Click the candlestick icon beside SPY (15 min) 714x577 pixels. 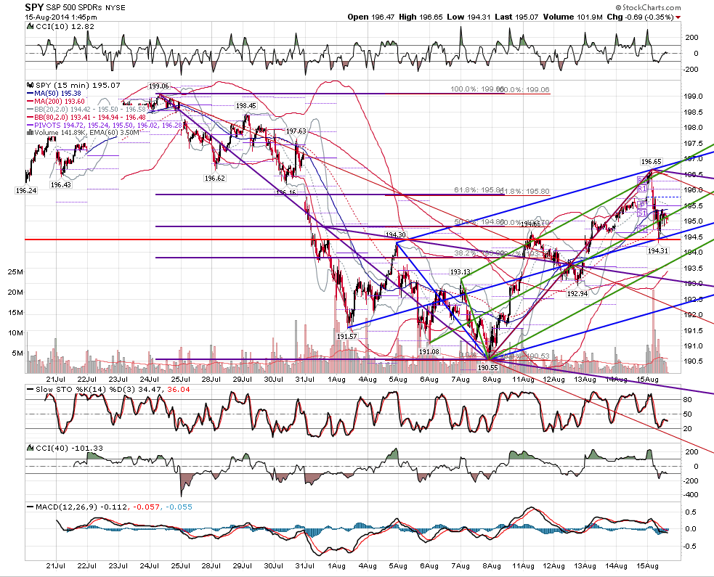pos(31,85)
